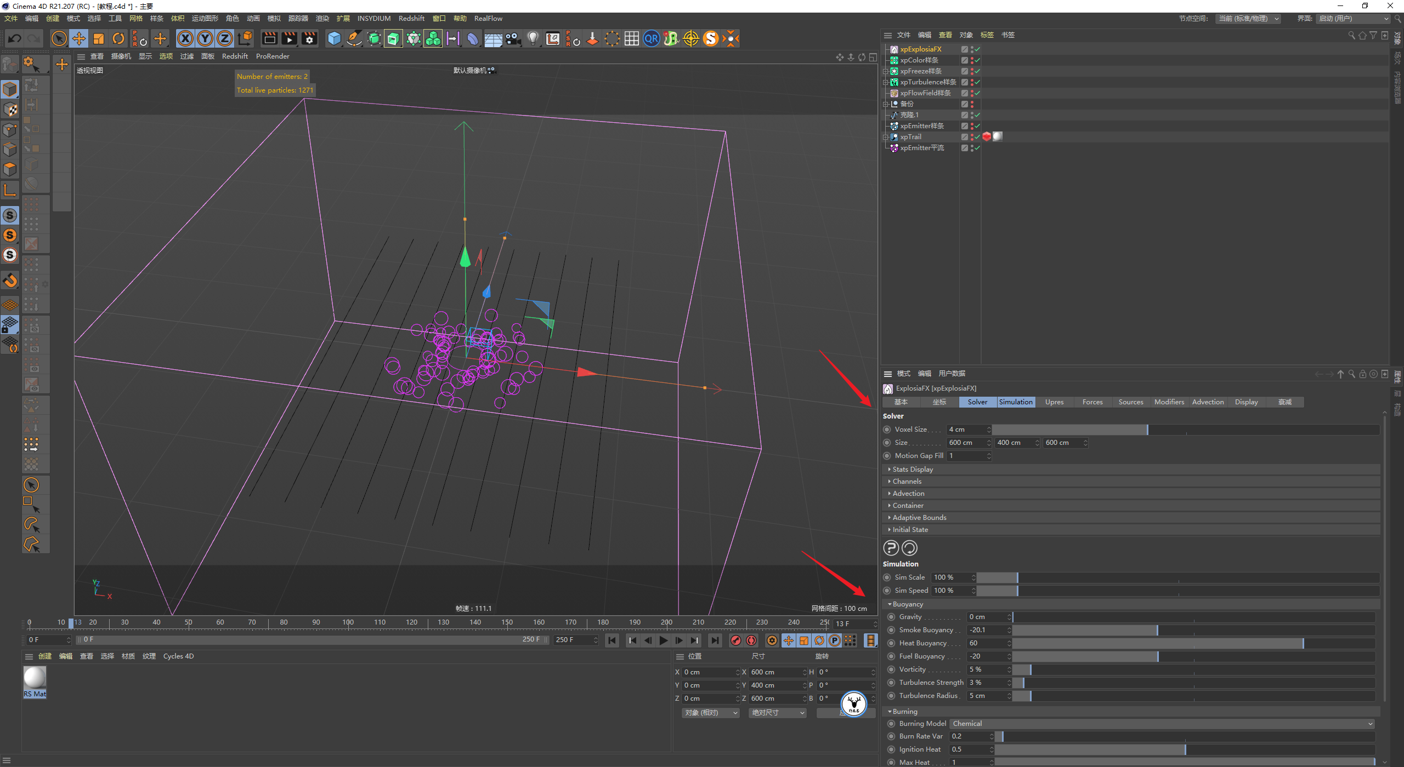Switch to the Upres tab
The width and height of the screenshot is (1404, 767).
[1054, 402]
